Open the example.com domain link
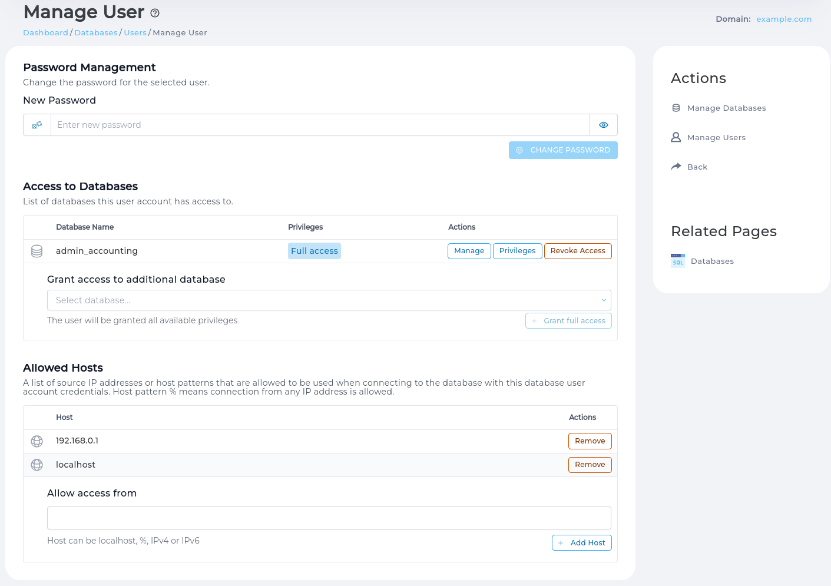This screenshot has height=586, width=831. click(784, 19)
